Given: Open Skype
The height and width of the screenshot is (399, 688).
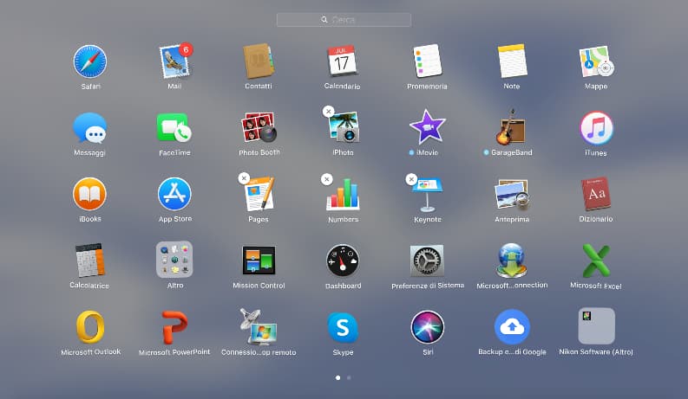Looking at the screenshot, I should click(x=343, y=328).
